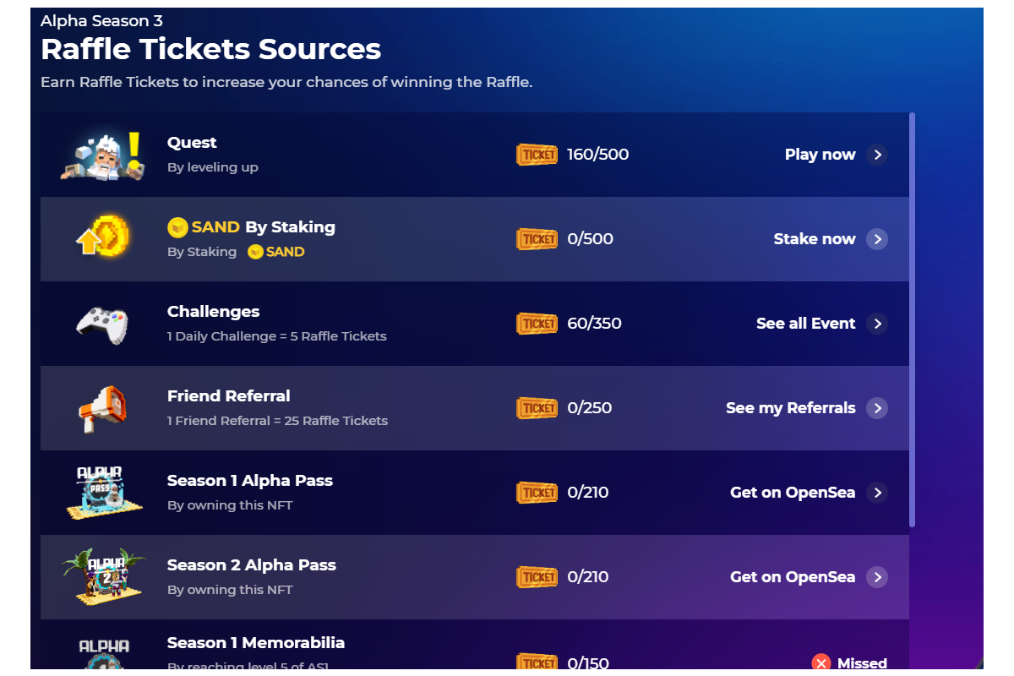Click the 60/350 ticket count
The height and width of the screenshot is (676, 1014).
(595, 324)
